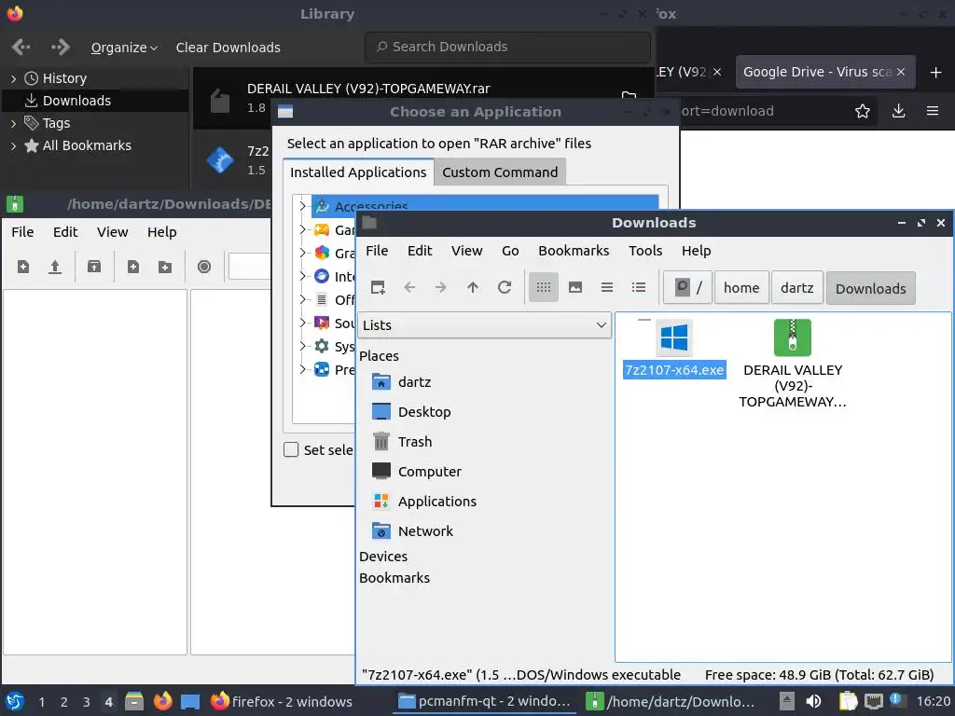Image resolution: width=955 pixels, height=716 pixels.
Task: Open File menu in the Downloads window
Action: 377,251
